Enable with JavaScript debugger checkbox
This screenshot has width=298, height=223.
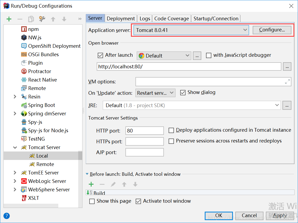pos(209,55)
